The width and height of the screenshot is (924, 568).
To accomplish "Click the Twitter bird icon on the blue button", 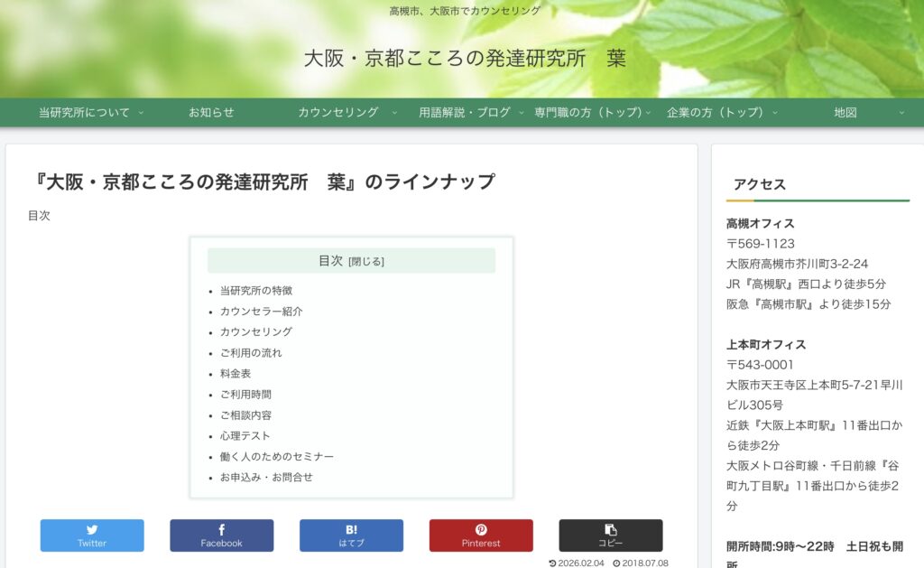I will pos(92,528).
